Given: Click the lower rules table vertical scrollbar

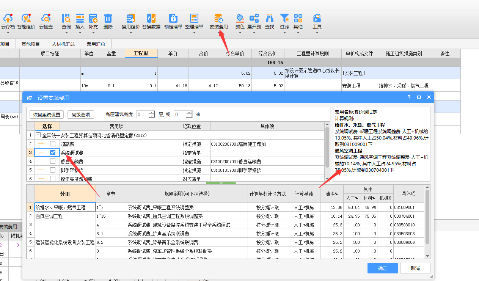Looking at the screenshot, I should (x=428, y=216).
